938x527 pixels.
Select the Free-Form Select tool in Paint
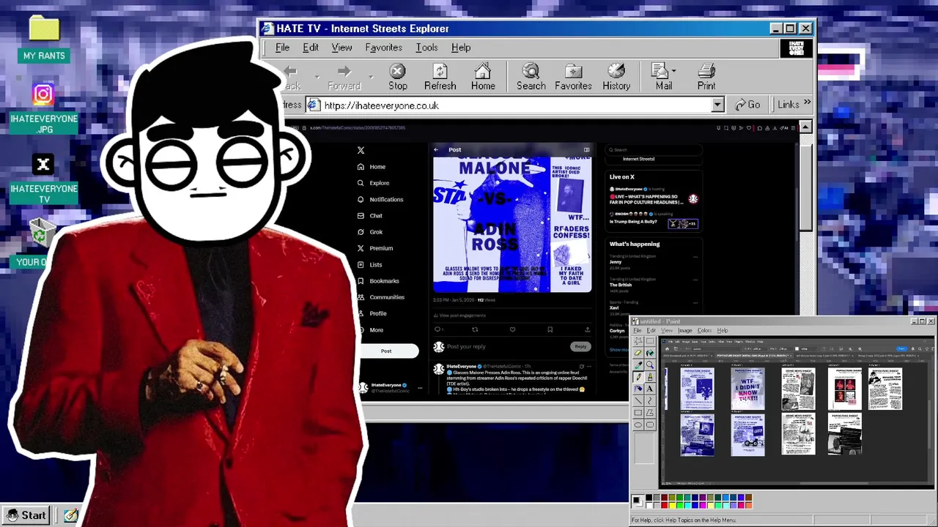coord(638,341)
